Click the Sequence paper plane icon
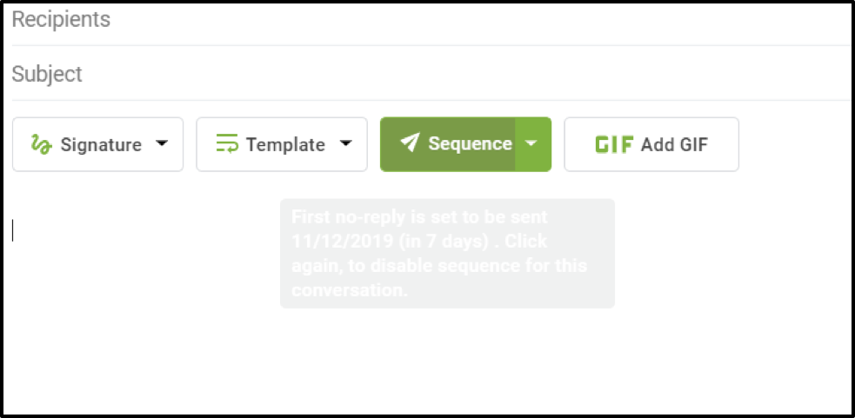Viewport: 855px width, 418px height. click(410, 143)
